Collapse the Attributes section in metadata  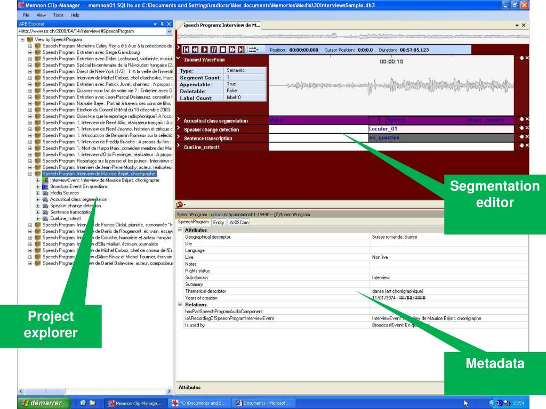coord(180,230)
